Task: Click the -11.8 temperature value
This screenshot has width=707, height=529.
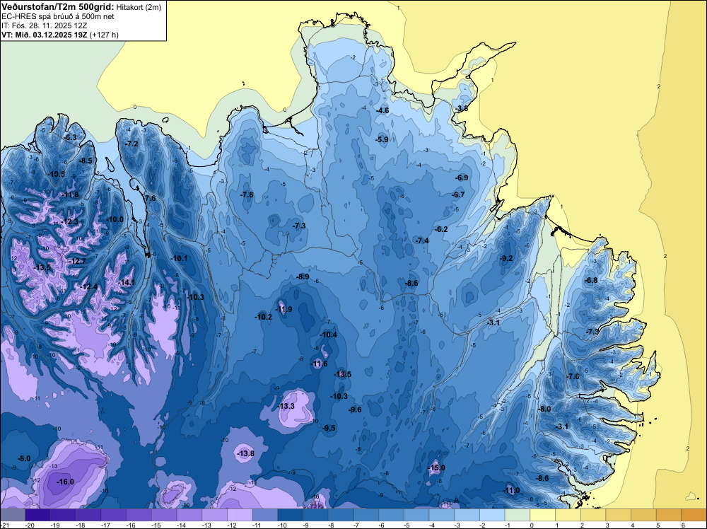Action: pos(70,194)
